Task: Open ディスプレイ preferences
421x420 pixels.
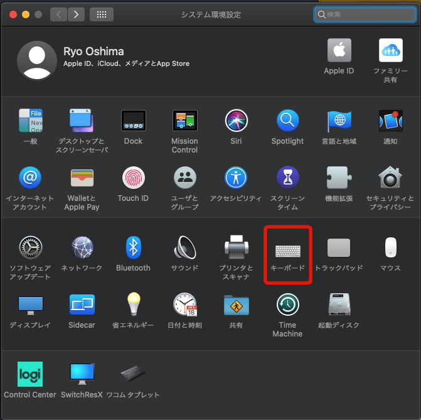Action: [31, 306]
